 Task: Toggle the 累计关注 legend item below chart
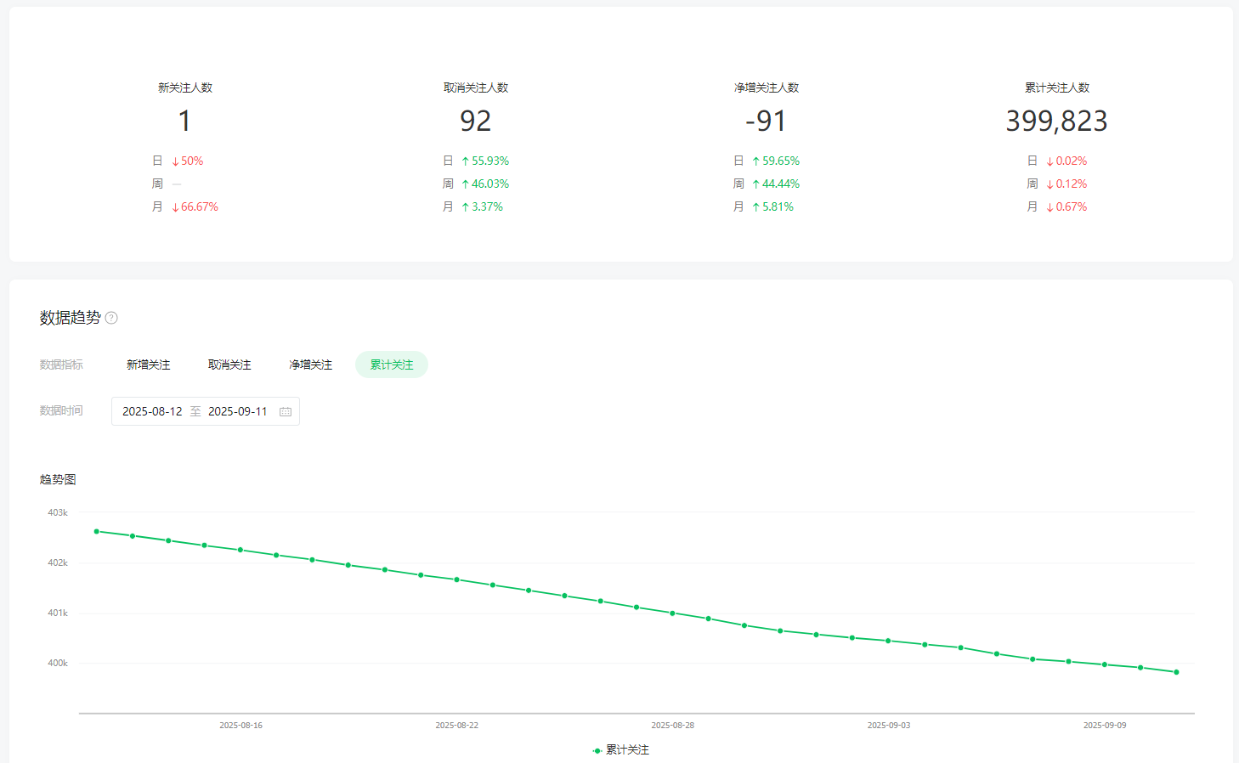[621, 749]
